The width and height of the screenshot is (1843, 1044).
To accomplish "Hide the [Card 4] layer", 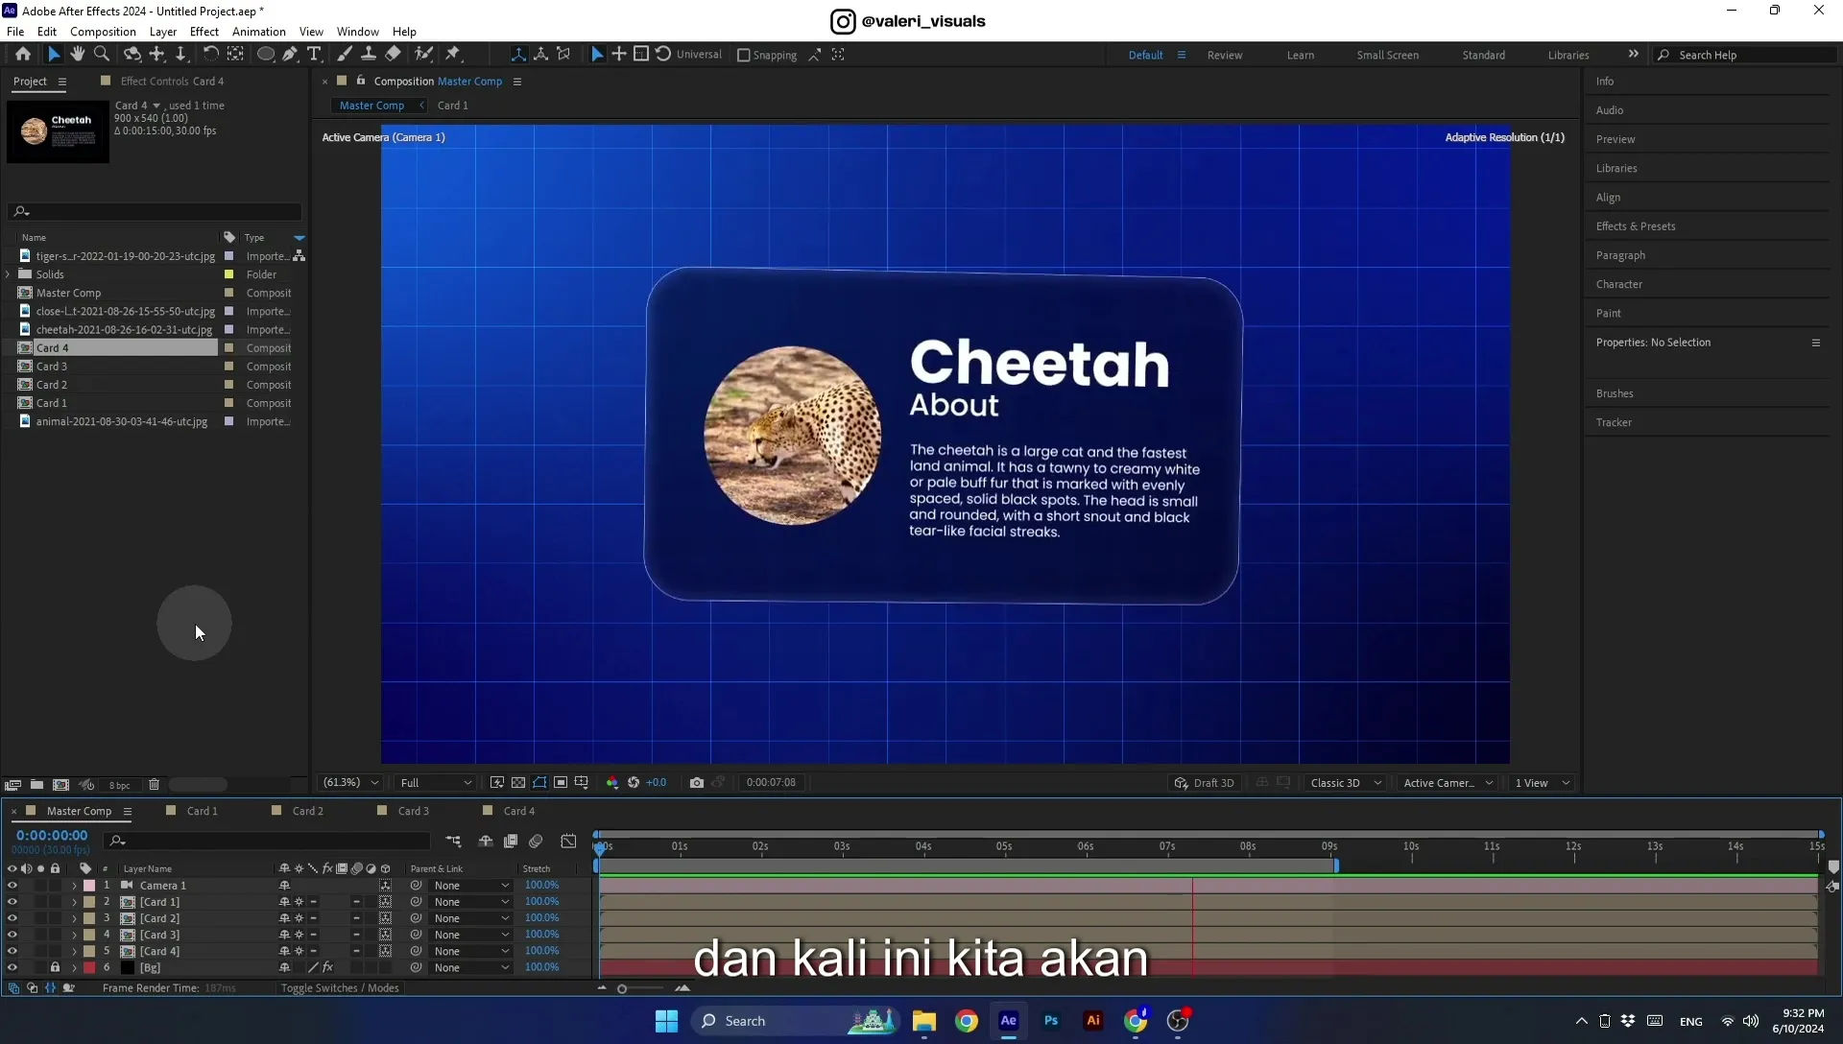I will (12, 951).
